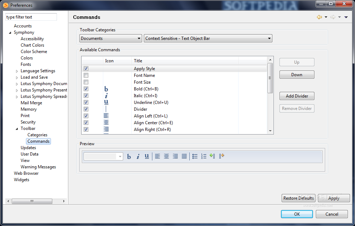Click the commands list scroll-up arrow
The height and width of the screenshot is (226, 355).
[270, 60]
